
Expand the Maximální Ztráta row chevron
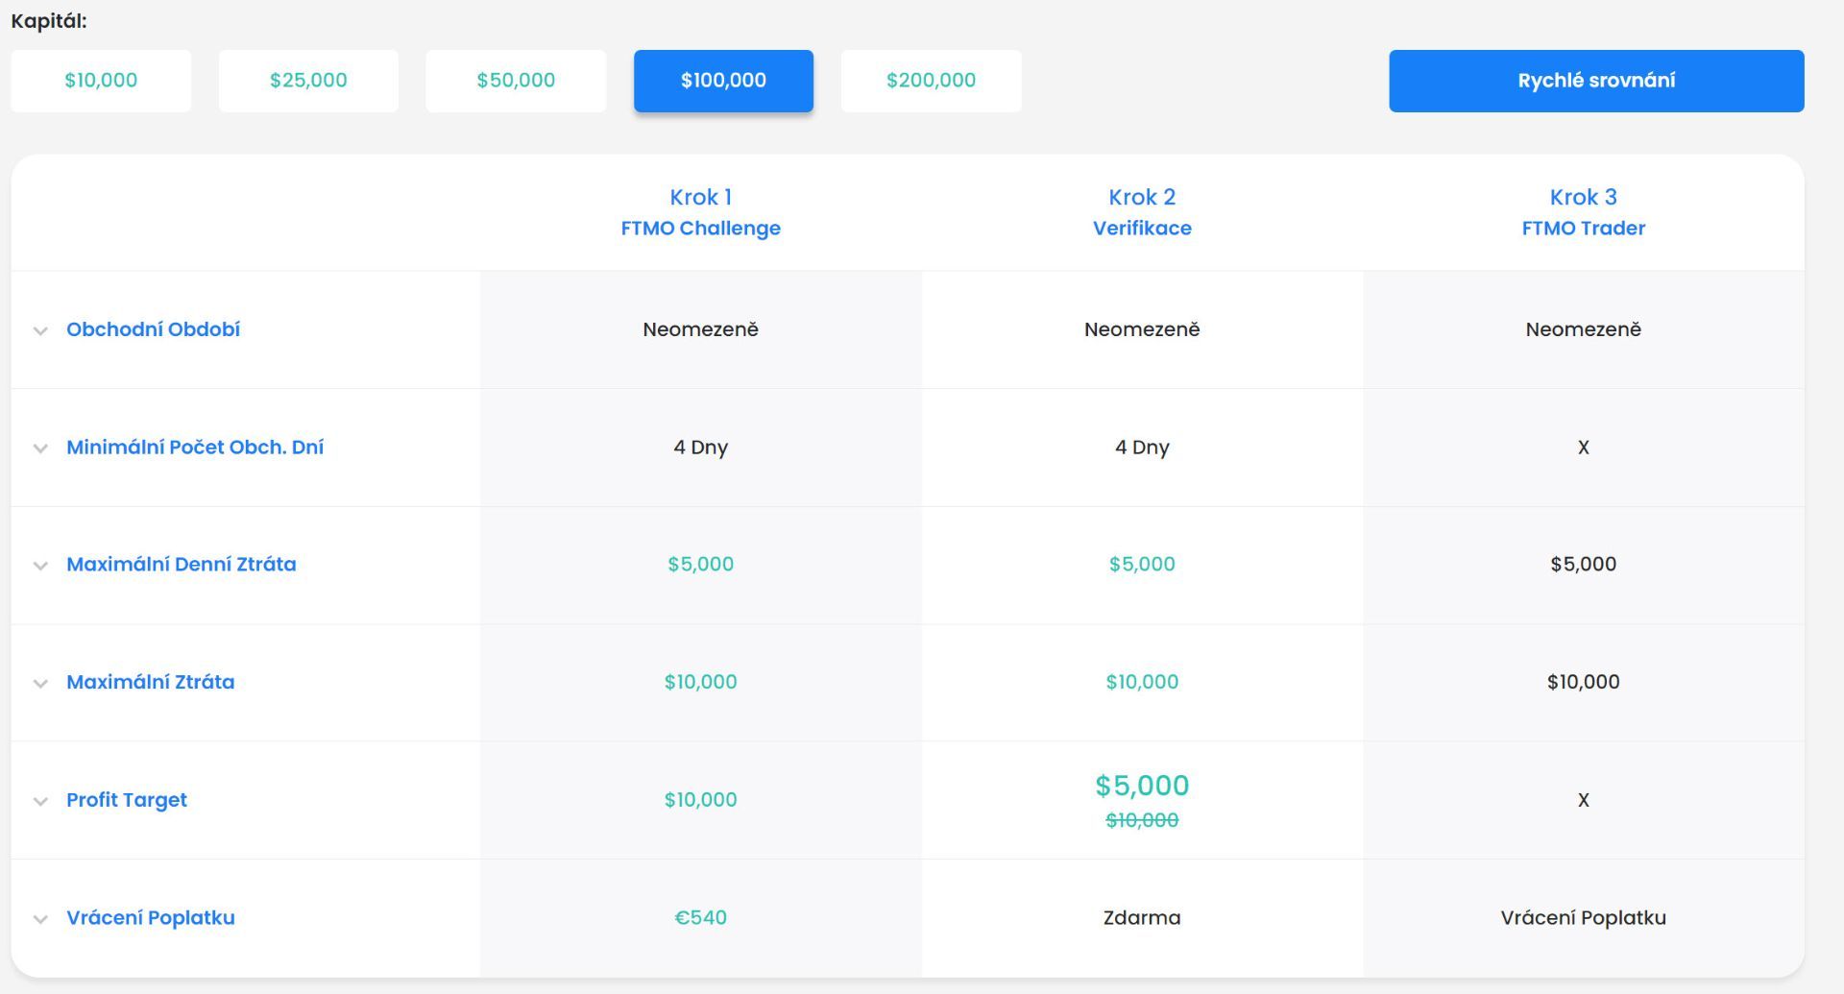[x=40, y=684]
